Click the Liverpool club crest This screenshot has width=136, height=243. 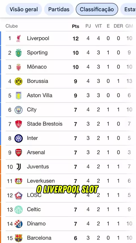pos(18,38)
